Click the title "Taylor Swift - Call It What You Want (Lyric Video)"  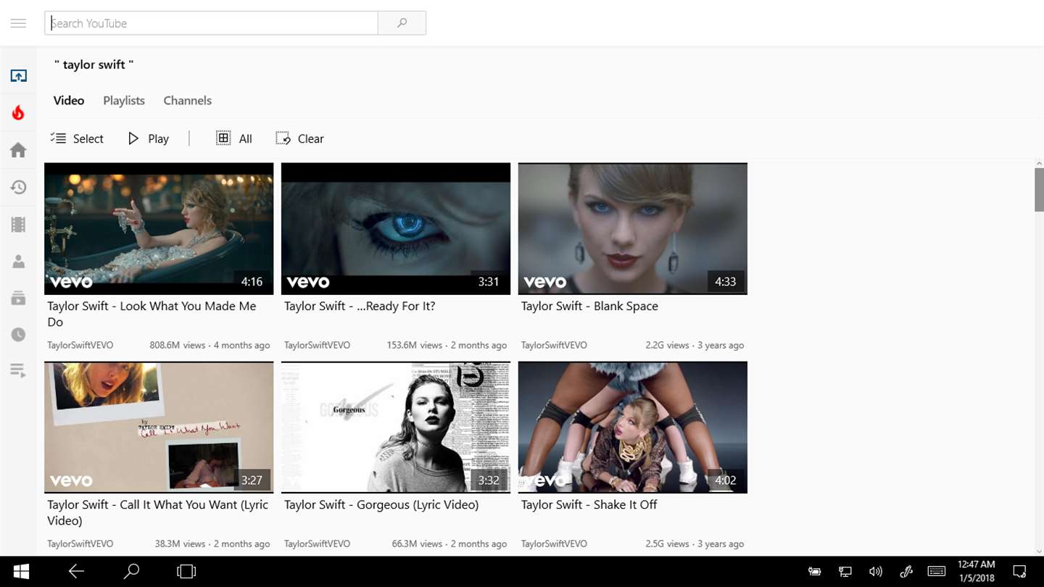(158, 512)
